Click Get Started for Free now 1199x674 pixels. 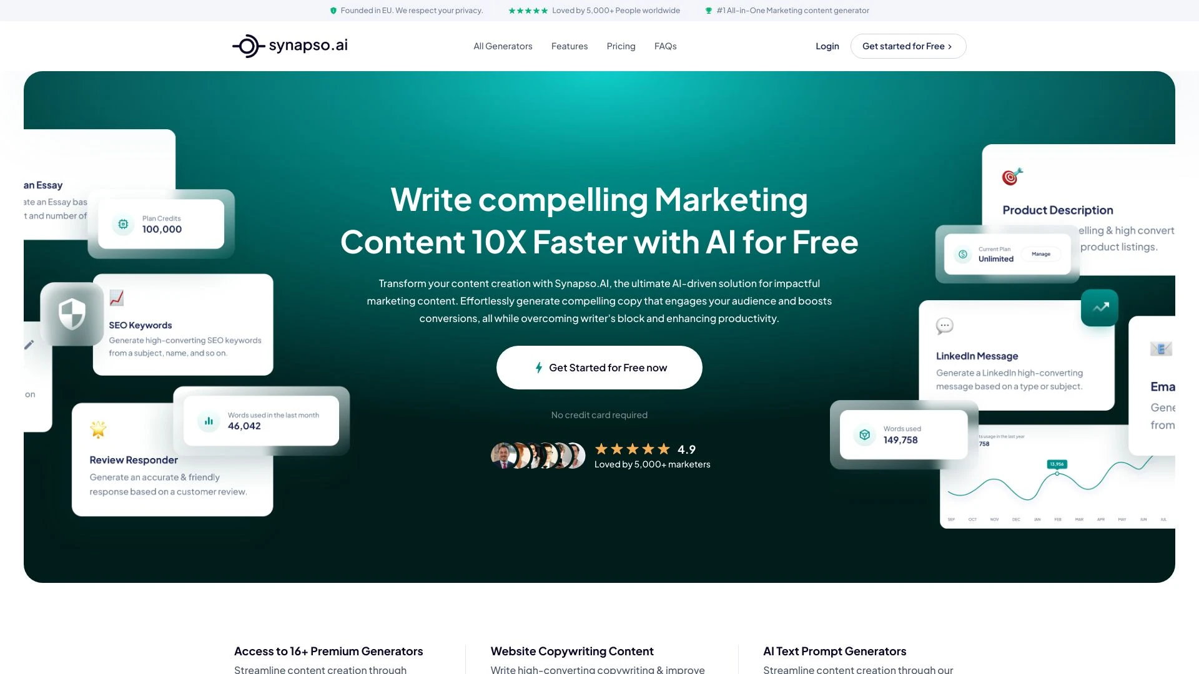coord(599,367)
